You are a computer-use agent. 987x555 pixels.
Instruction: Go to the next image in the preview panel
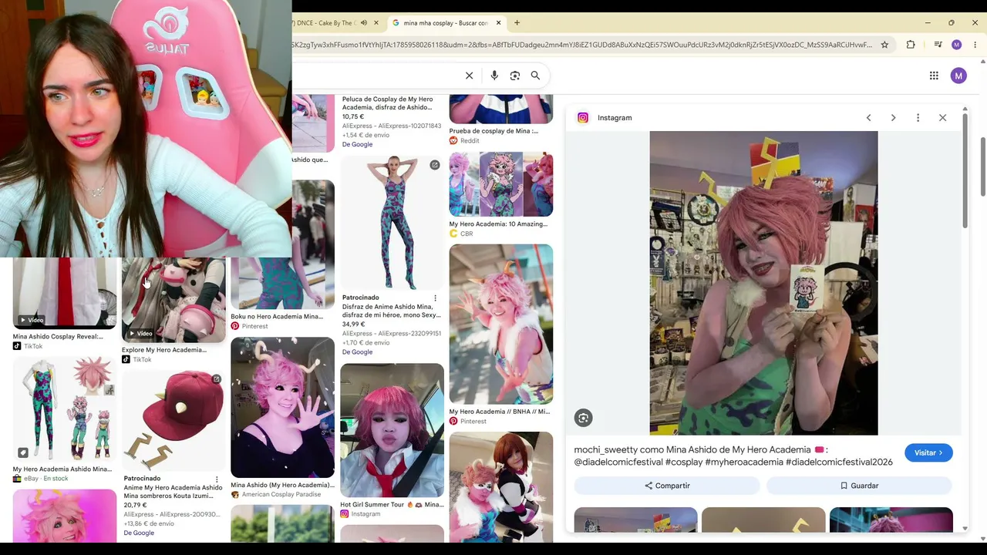(x=893, y=118)
